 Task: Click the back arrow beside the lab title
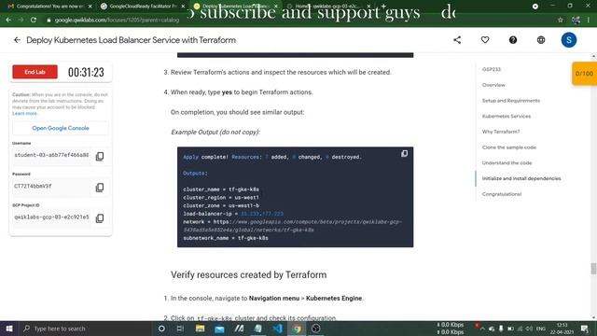(x=17, y=40)
